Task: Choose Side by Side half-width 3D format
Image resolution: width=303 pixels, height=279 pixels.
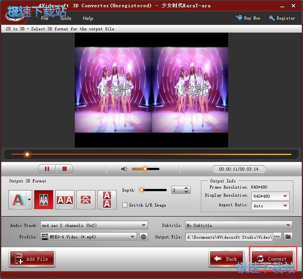Action: [x=44, y=200]
